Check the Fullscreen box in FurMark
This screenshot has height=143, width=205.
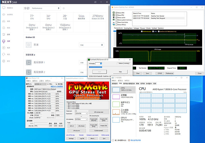[x=76, y=111]
